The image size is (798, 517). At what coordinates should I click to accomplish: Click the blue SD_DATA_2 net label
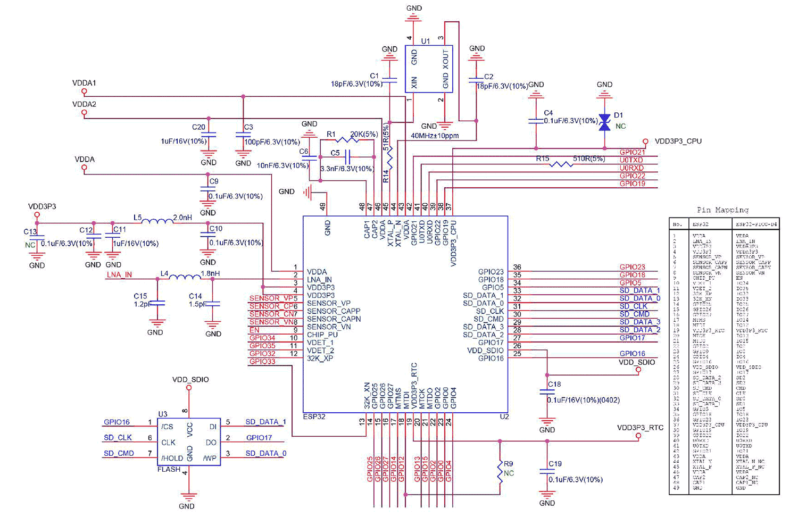click(x=640, y=330)
